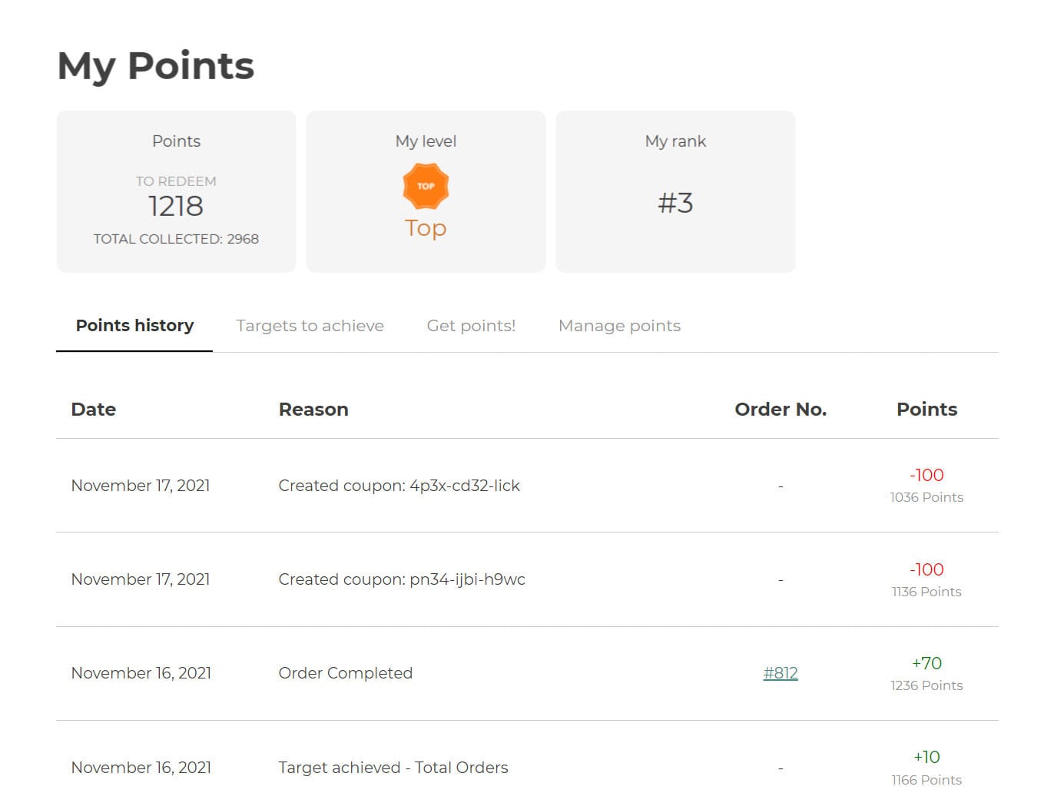Click Target achieved - Total Orders entry
The width and height of the screenshot is (1054, 793).
(393, 768)
